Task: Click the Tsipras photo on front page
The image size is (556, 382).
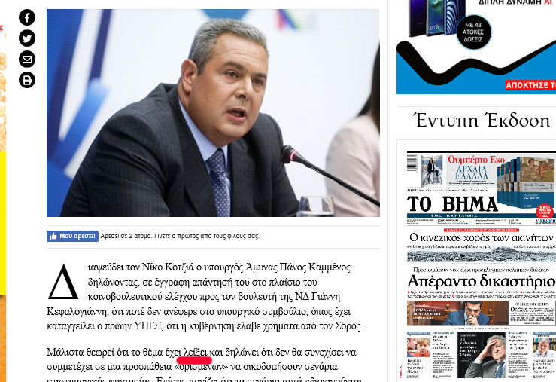Action: [x=475, y=313]
